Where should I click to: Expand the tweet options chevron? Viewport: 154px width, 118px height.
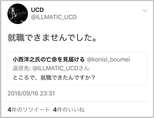[145, 10]
